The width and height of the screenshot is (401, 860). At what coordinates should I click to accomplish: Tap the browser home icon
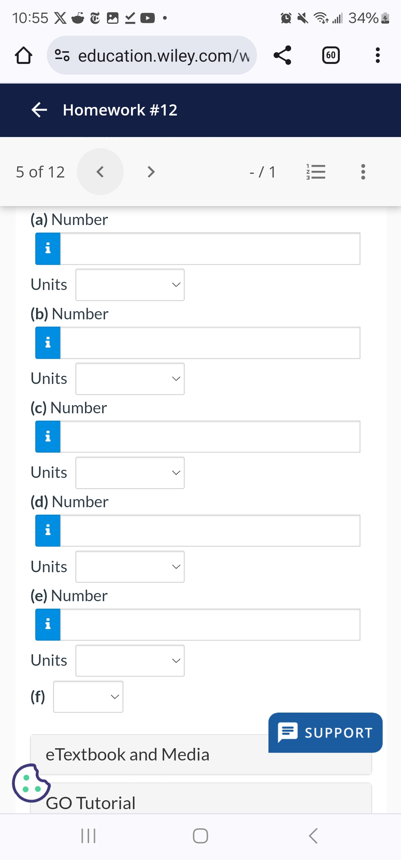[23, 55]
